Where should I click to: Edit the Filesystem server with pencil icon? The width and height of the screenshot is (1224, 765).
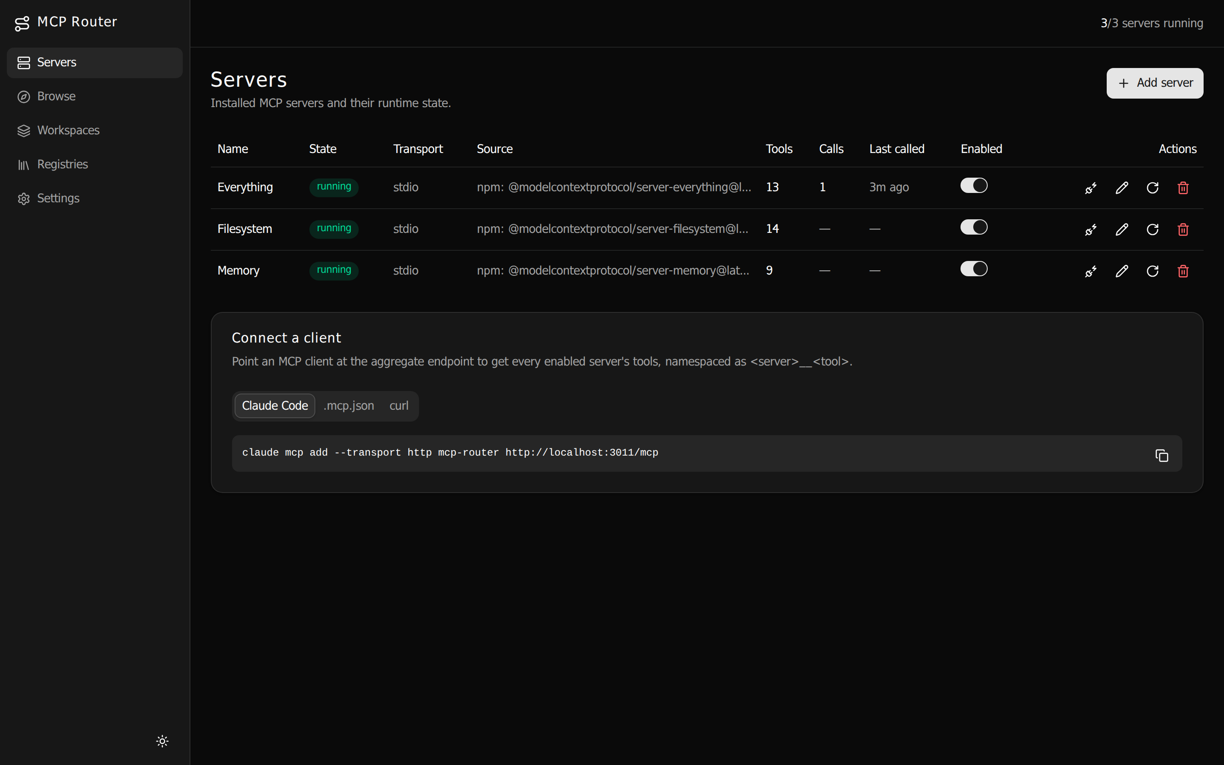(1122, 229)
